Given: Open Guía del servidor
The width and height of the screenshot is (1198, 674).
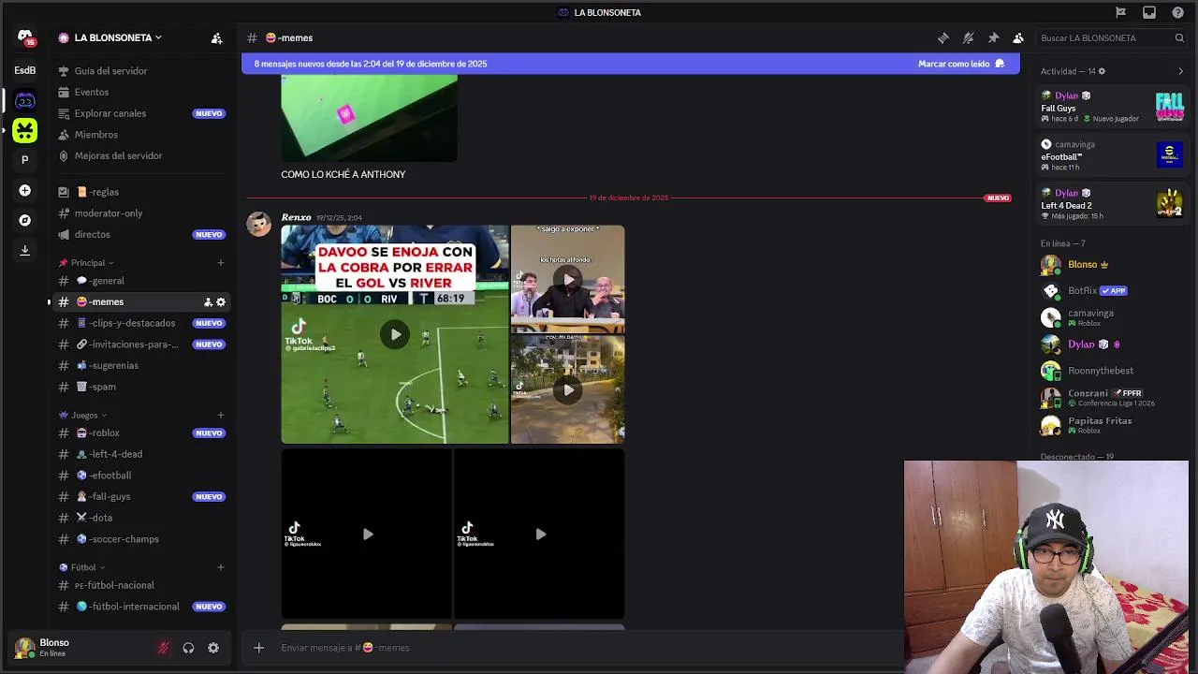Looking at the screenshot, I should 140,71.
